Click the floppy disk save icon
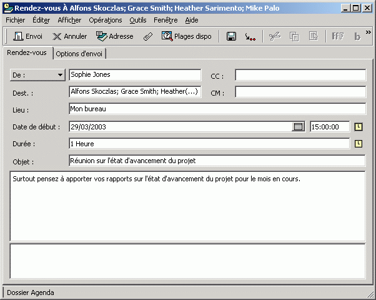The image size is (376, 300). pyautogui.click(x=231, y=36)
